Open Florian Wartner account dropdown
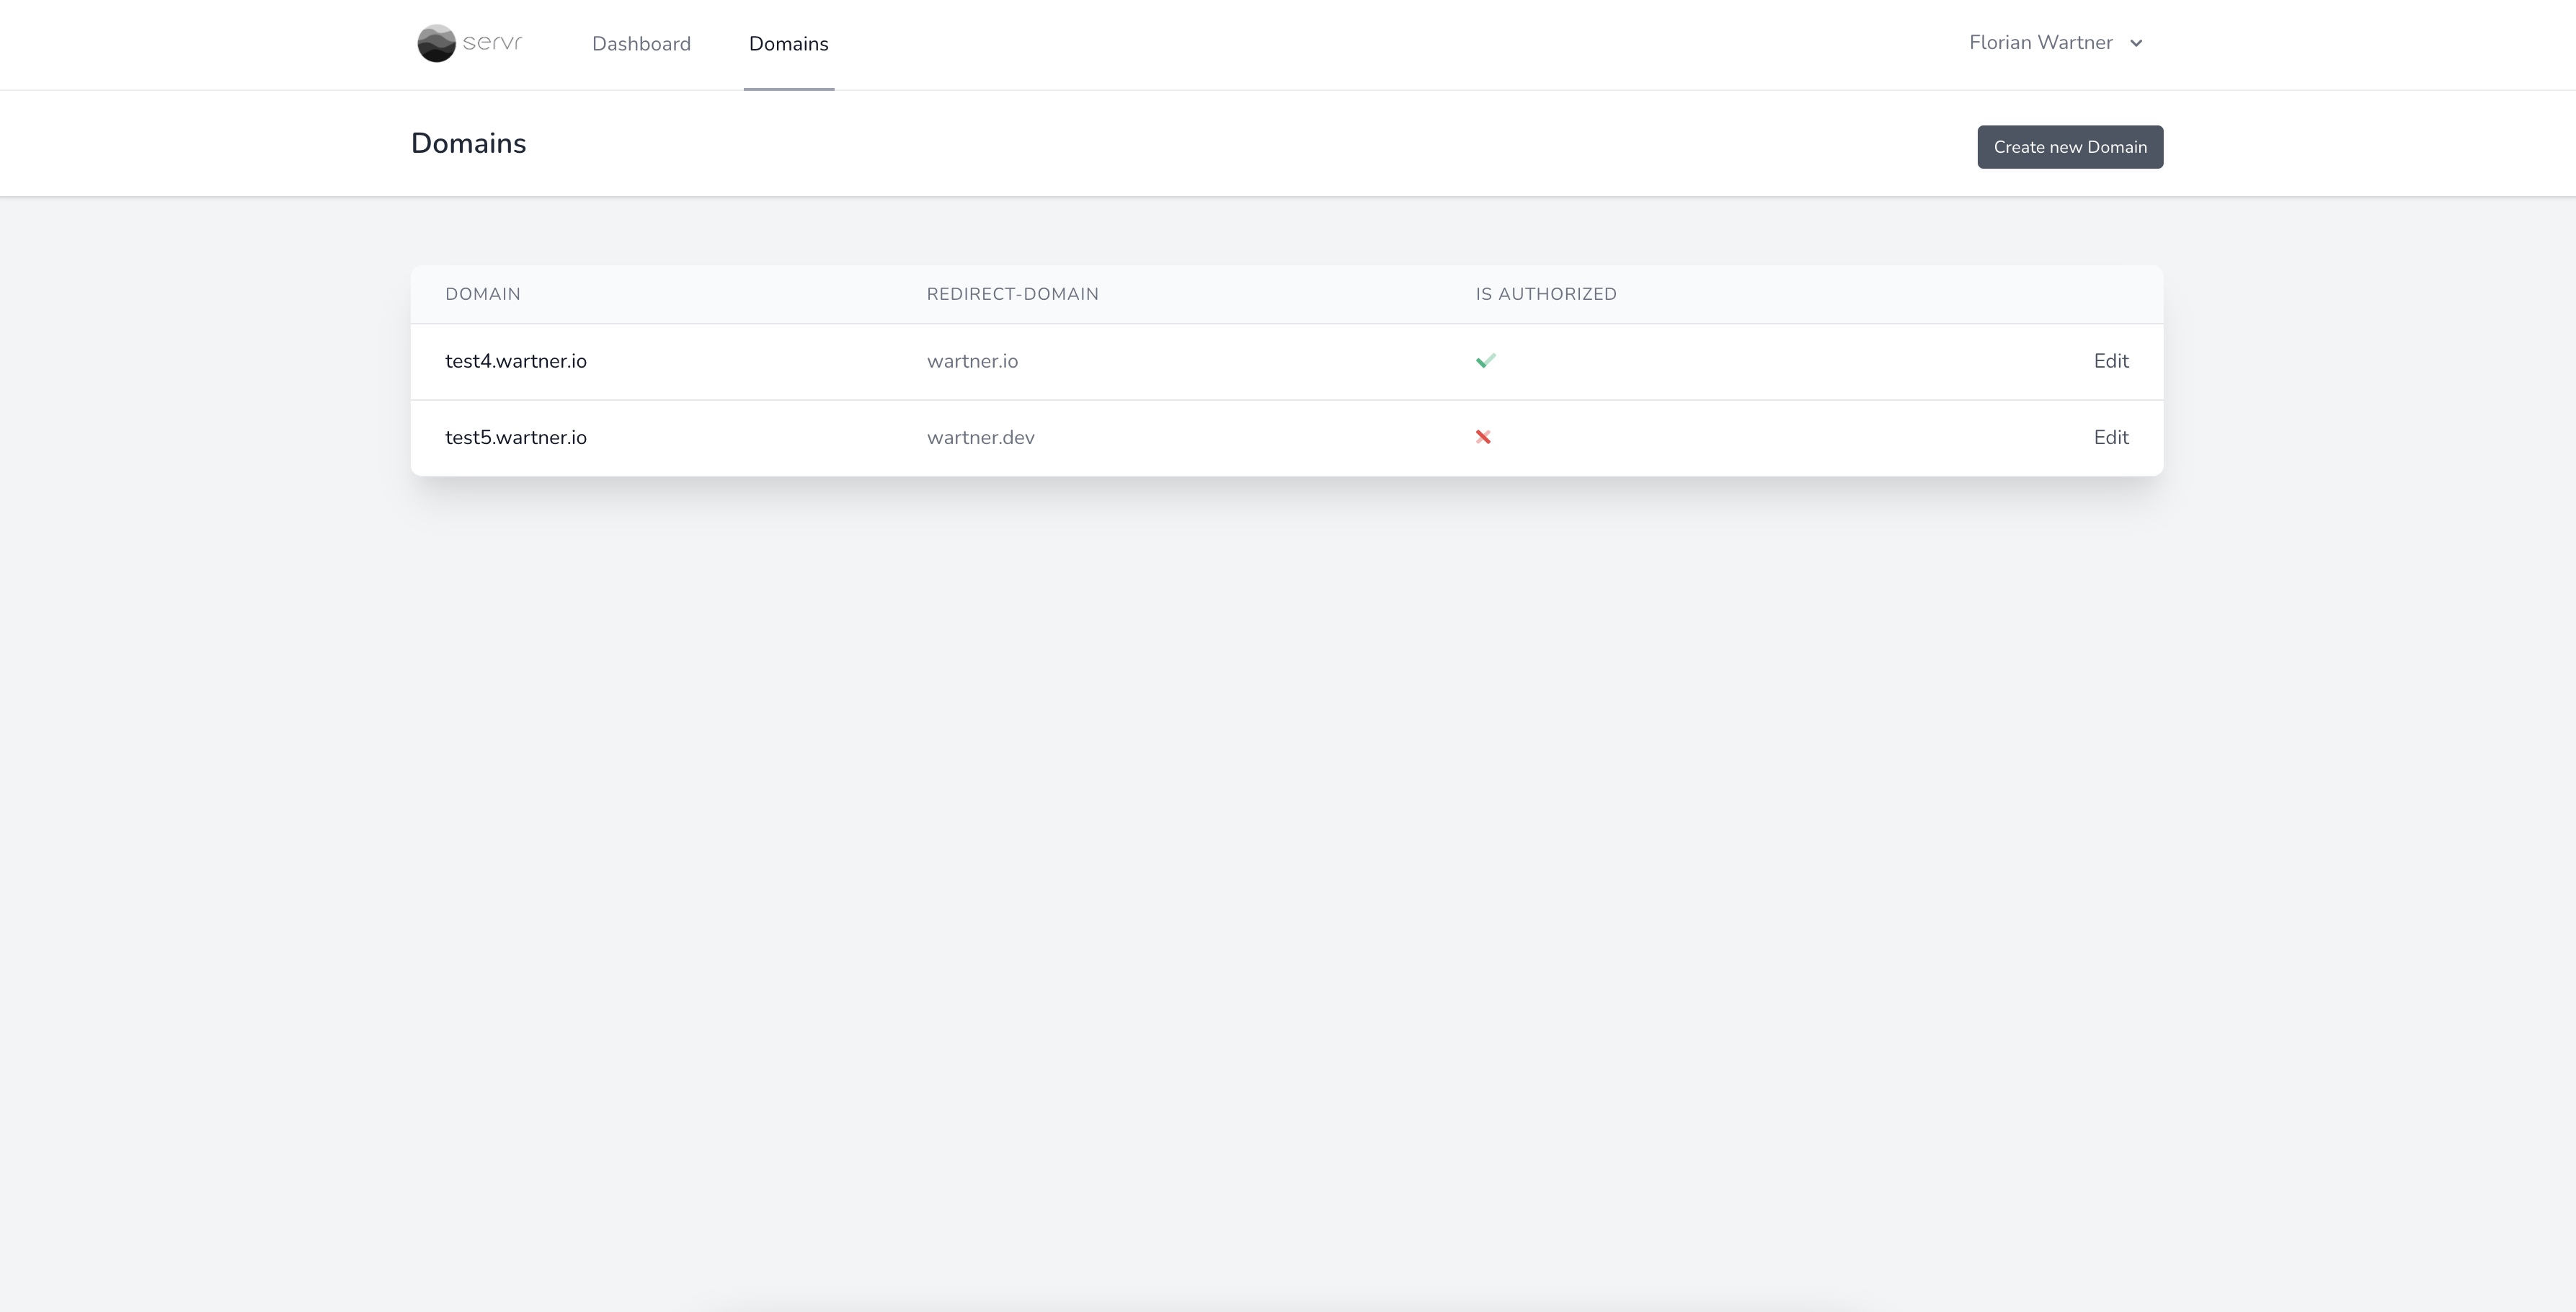The width and height of the screenshot is (2576, 1312). [2040, 43]
